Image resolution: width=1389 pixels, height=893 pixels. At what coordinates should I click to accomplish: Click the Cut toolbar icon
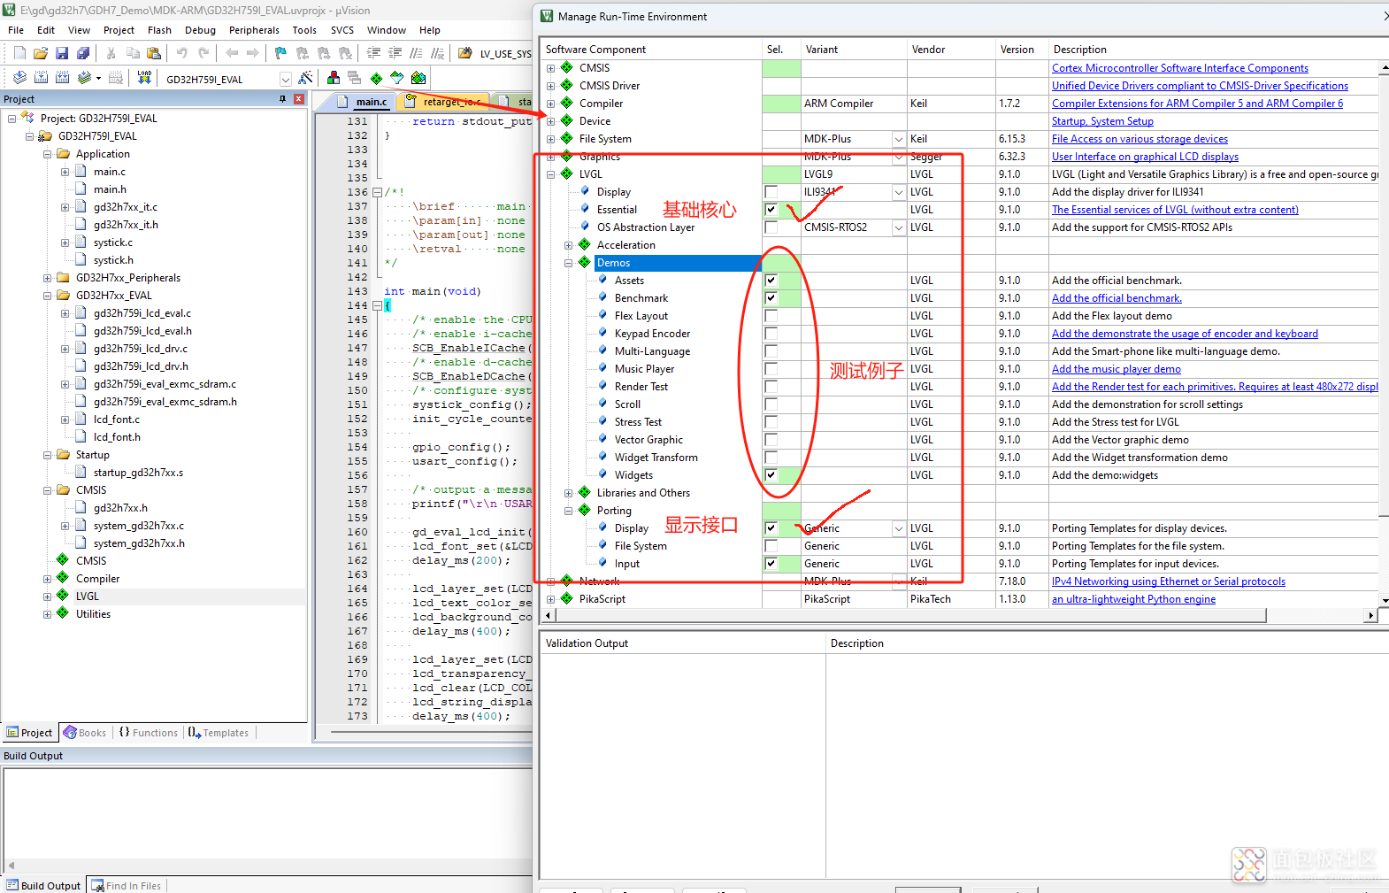point(111,53)
